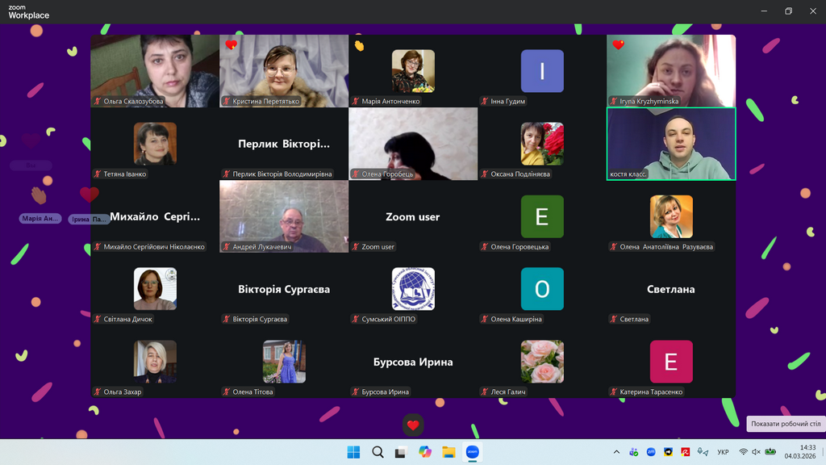Click the heart reaction button at bottom
The width and height of the screenshot is (826, 465).
point(413,425)
